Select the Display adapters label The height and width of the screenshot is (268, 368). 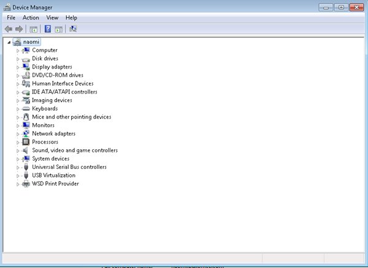tap(52, 67)
